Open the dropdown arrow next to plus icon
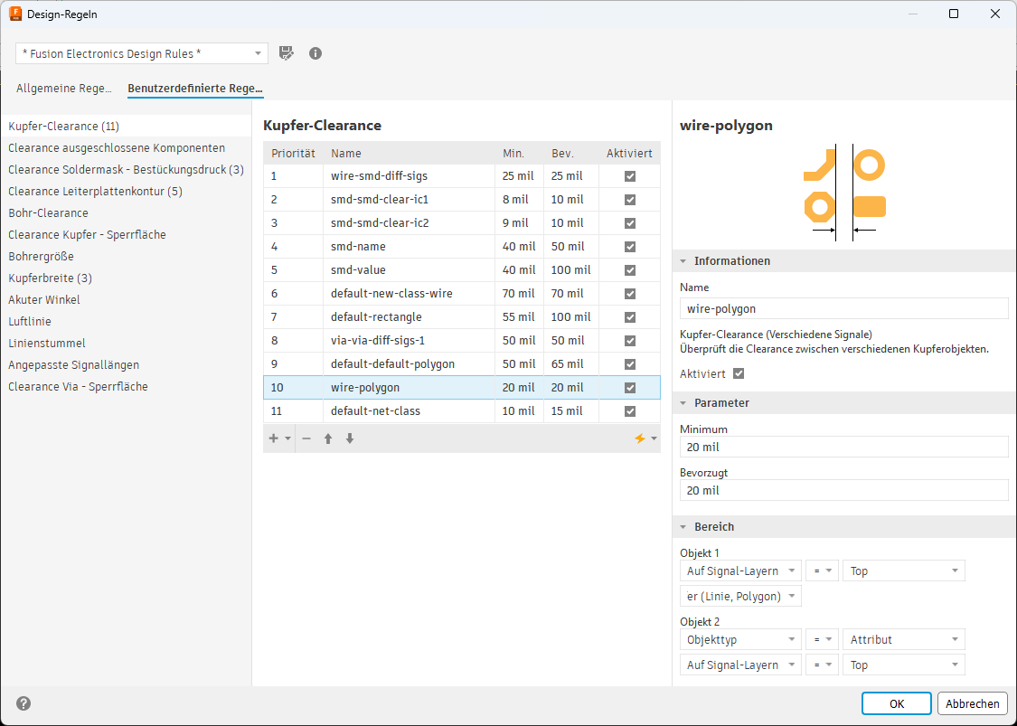 288,439
